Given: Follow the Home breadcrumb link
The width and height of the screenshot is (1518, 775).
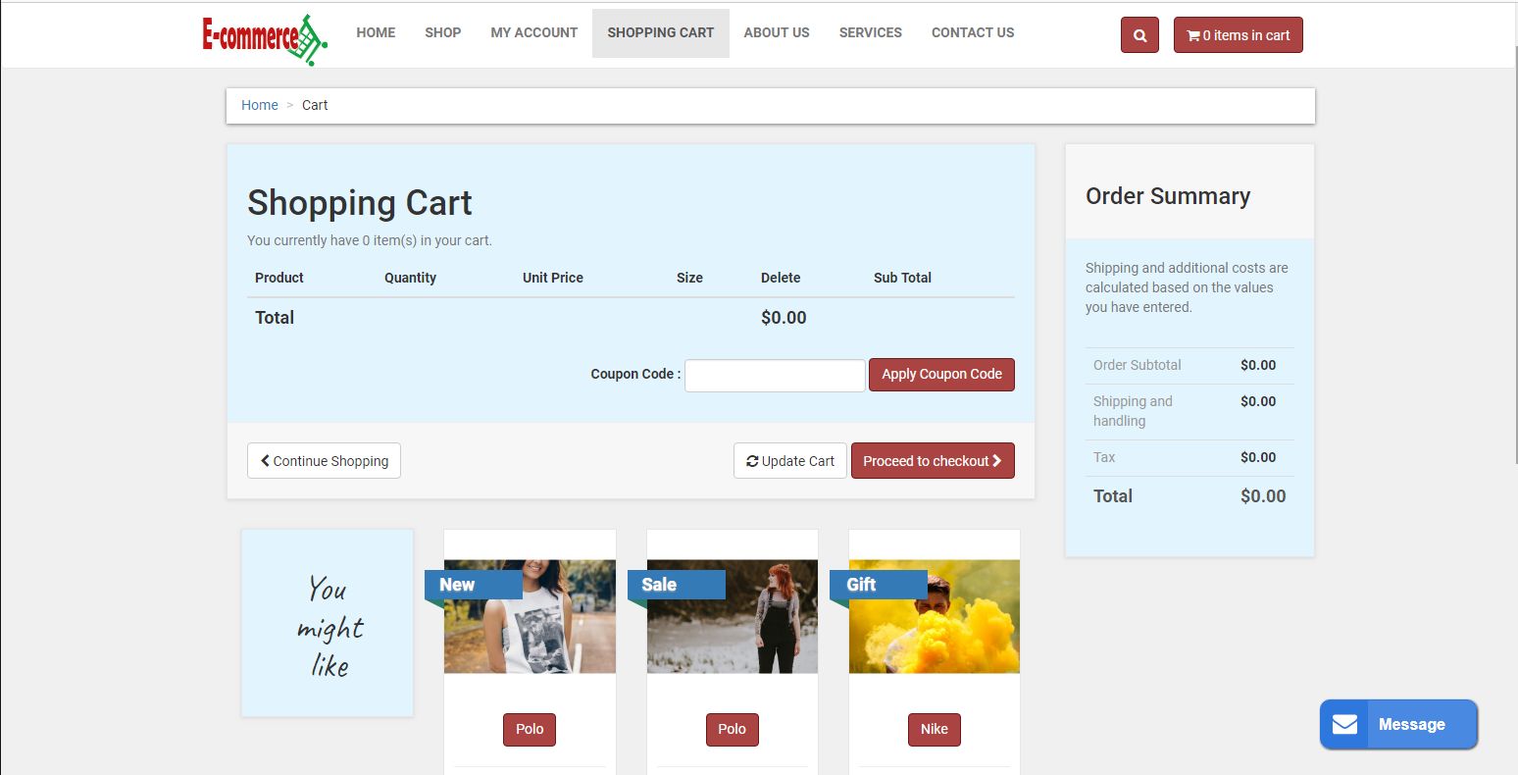Looking at the screenshot, I should tap(260, 105).
